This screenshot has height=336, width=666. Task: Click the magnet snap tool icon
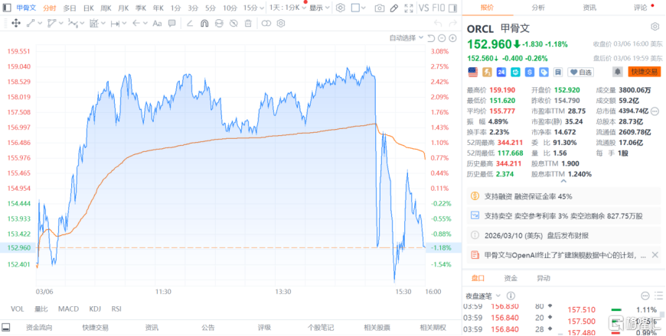pyautogui.click(x=204, y=24)
